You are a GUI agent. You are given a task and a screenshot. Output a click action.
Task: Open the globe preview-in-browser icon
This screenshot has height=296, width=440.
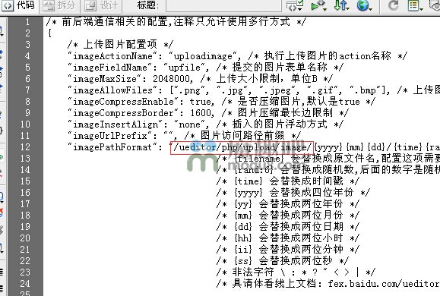[x=364, y=5]
